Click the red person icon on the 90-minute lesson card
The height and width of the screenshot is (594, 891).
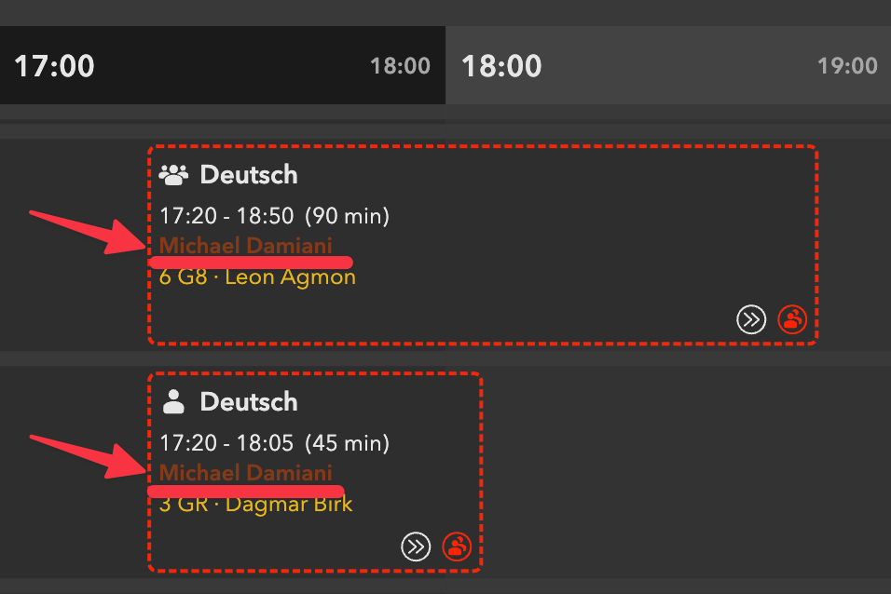coord(791,320)
